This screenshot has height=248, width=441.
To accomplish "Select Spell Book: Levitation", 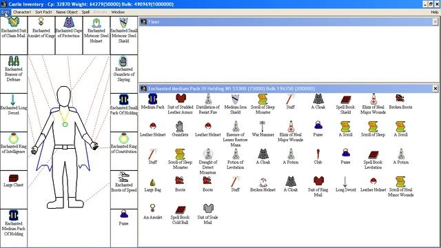I will [373, 159].
